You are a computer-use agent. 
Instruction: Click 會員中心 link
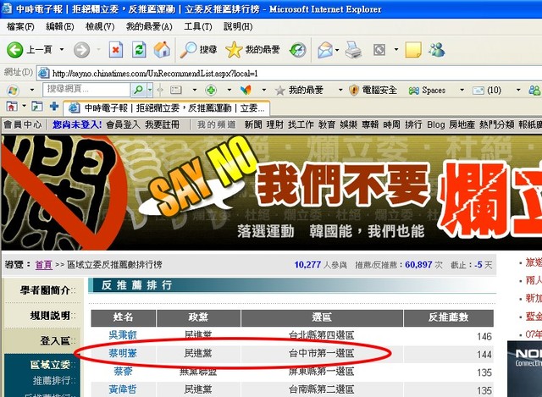pyautogui.click(x=23, y=124)
